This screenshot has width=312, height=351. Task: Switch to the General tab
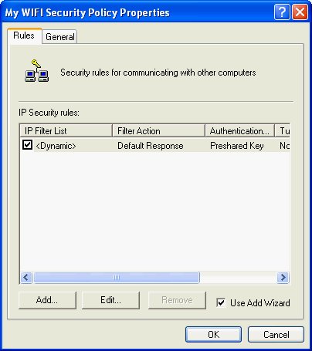tap(60, 37)
